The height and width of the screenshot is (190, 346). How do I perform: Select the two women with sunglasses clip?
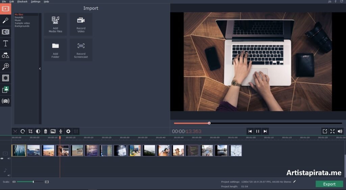coord(178,151)
